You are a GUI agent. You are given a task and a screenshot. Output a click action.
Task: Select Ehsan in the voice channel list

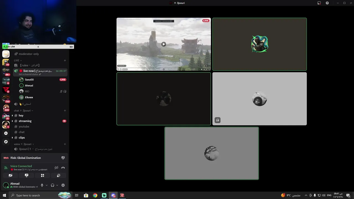43,97
